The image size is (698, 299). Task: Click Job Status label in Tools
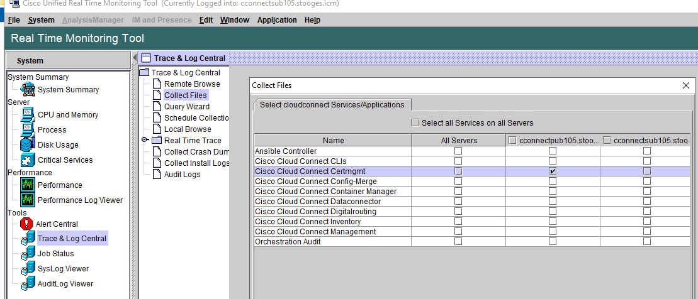[x=55, y=254]
